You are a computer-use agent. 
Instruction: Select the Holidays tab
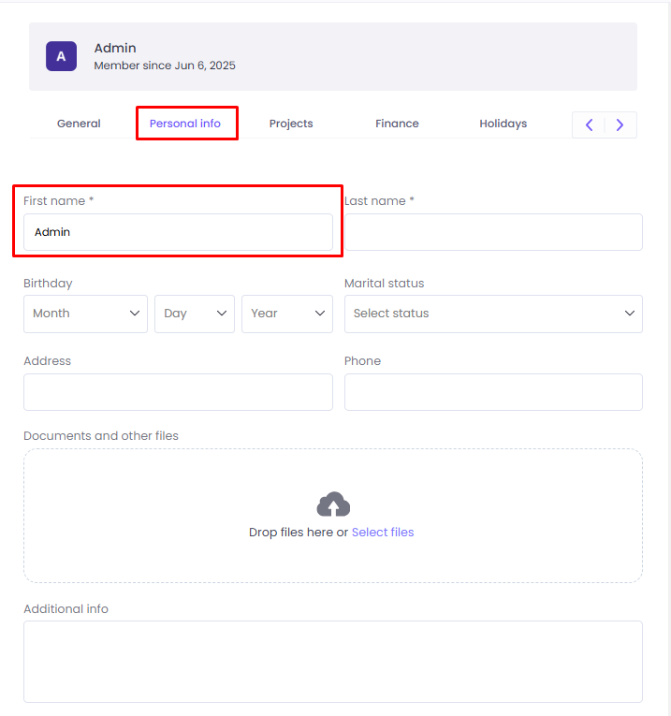pyautogui.click(x=503, y=124)
